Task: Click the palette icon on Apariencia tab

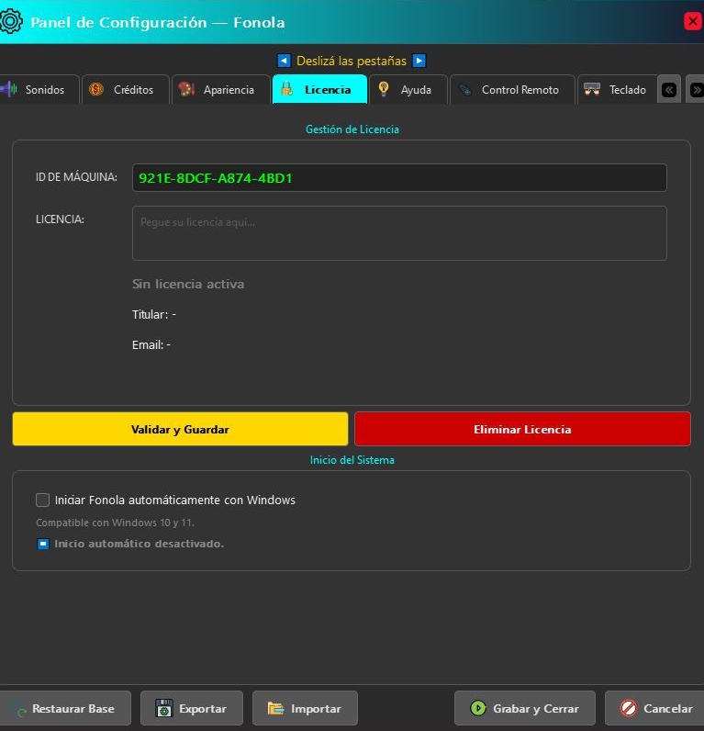Action: [x=186, y=89]
